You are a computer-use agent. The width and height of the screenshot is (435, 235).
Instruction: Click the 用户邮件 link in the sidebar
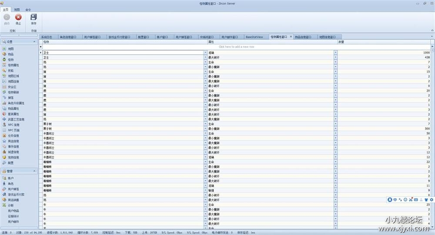coord(13,222)
